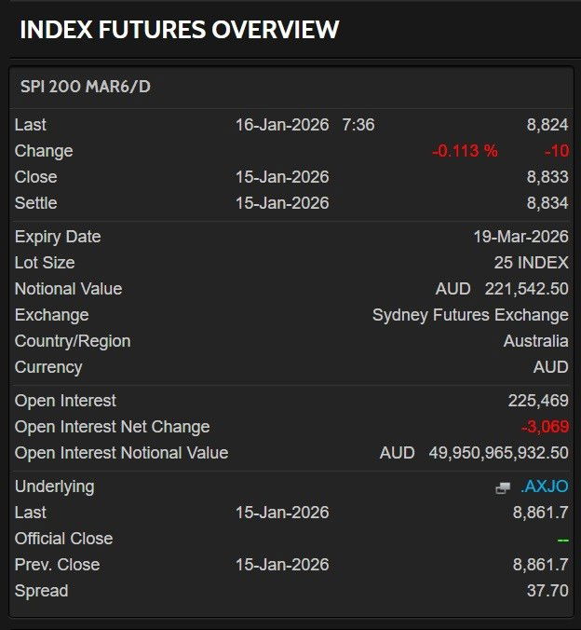581x630 pixels.
Task: Click the red -10 change value
Action: [x=556, y=151]
